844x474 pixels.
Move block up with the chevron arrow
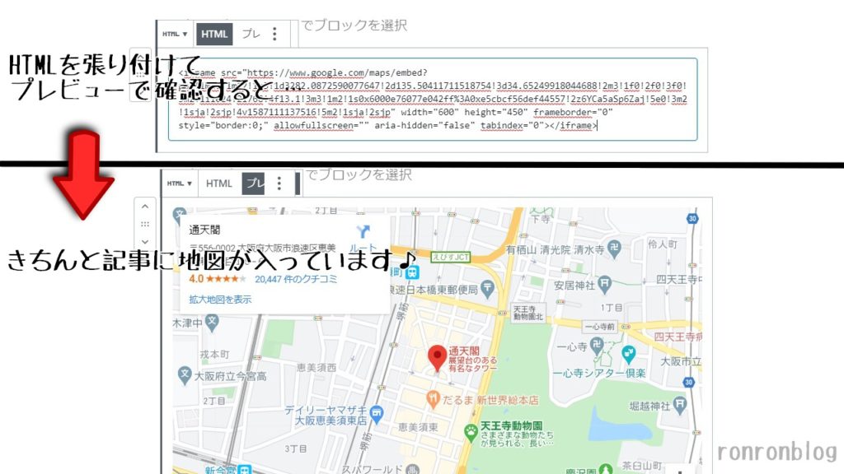[x=145, y=207]
